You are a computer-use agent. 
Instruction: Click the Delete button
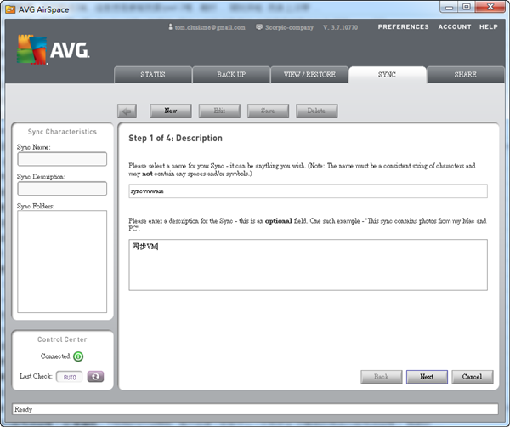(316, 111)
